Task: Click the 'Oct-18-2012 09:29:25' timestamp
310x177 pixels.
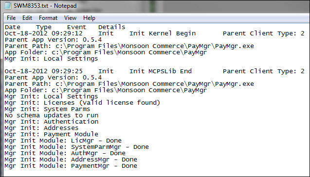Action: [44, 71]
